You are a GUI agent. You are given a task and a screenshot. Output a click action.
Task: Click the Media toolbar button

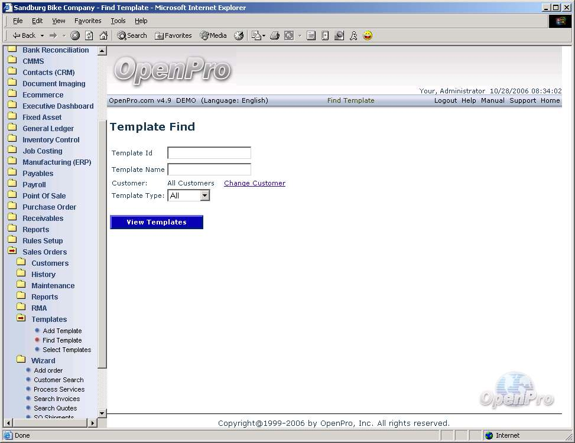pyautogui.click(x=213, y=35)
